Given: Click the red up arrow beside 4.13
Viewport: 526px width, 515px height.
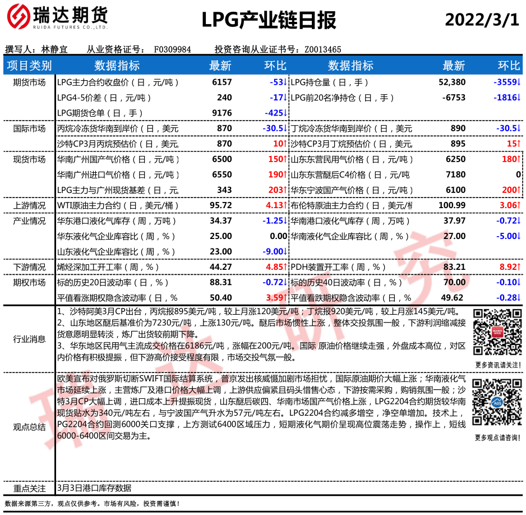Looking at the screenshot, I should (285, 205).
